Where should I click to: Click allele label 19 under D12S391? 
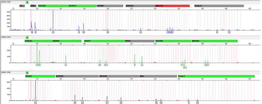click(75, 103)
